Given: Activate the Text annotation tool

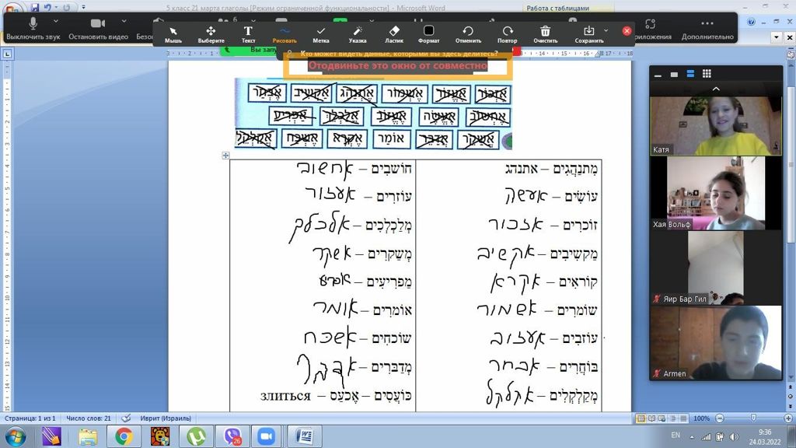Looking at the screenshot, I should (x=248, y=34).
